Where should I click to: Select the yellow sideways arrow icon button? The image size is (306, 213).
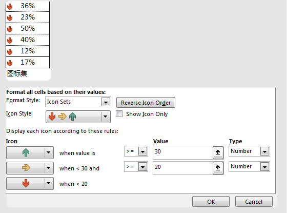30,168
